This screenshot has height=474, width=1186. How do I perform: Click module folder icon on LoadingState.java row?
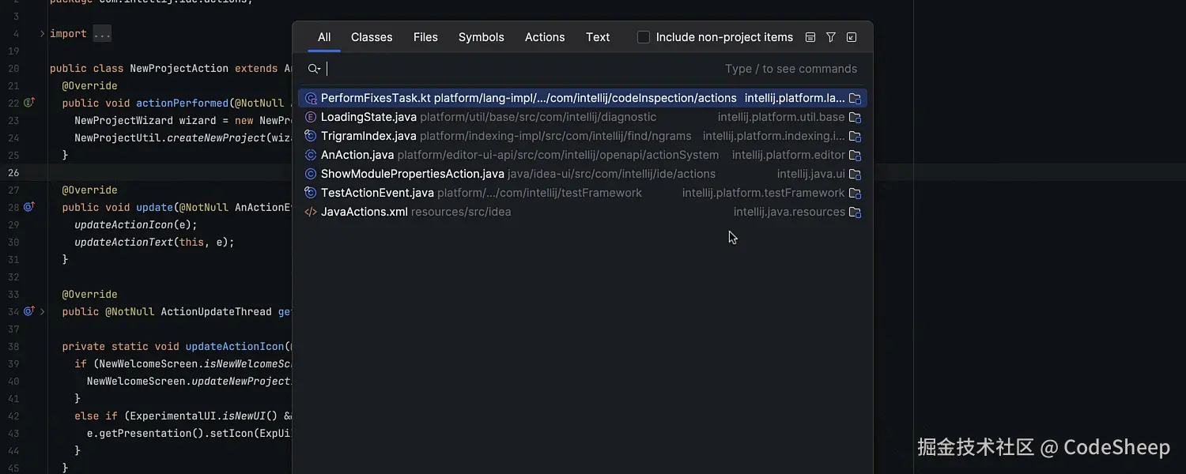point(855,118)
